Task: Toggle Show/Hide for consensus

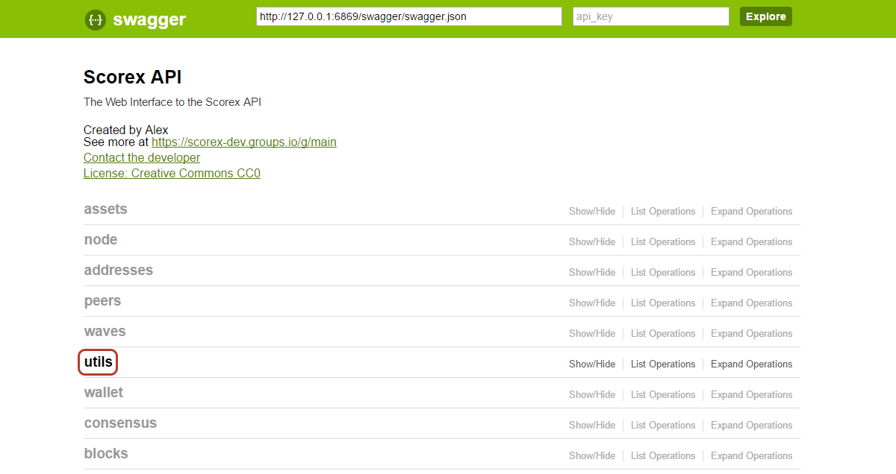Action: (x=592, y=425)
